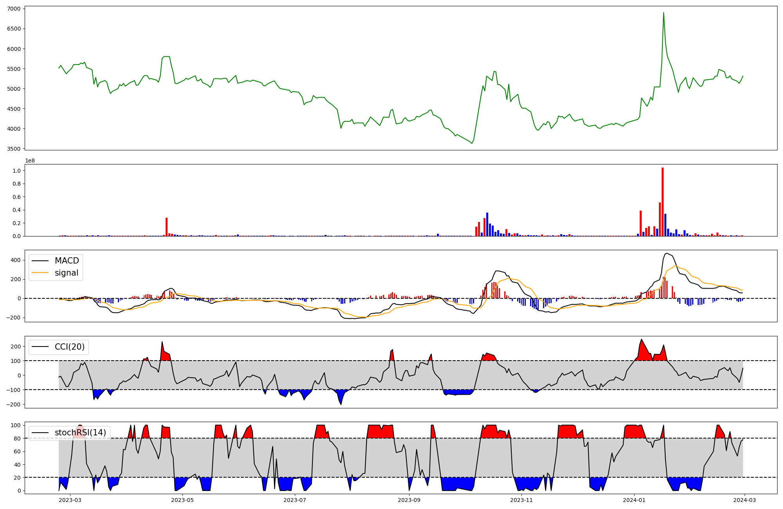Select the stochRSI(14) legend entry
783x509 pixels.
[80, 433]
